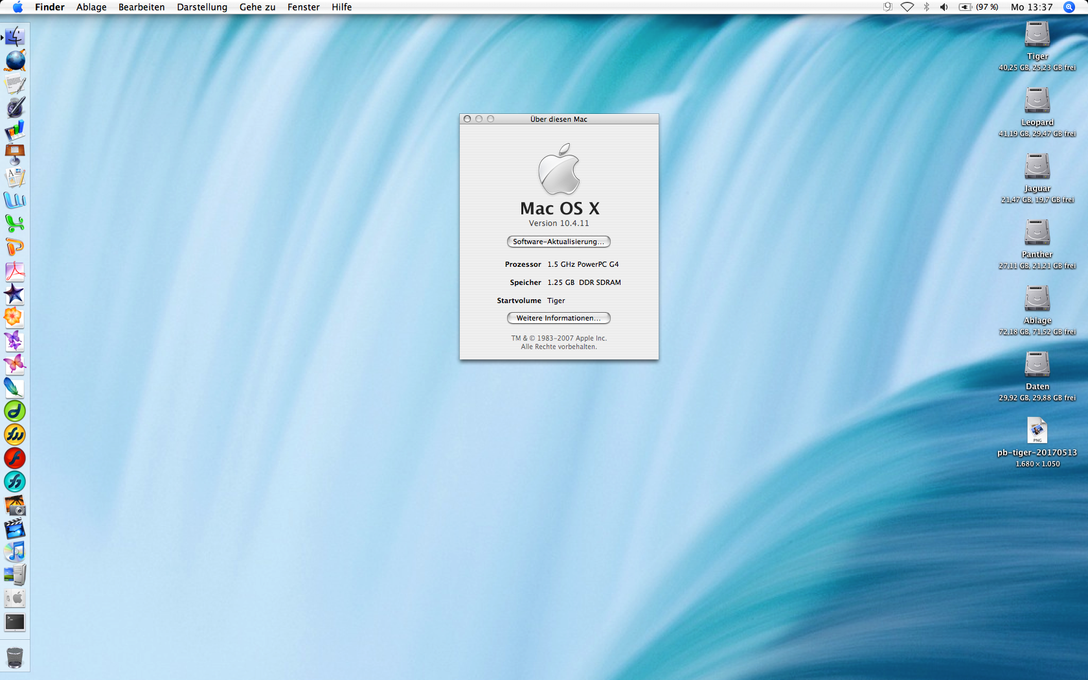The image size is (1088, 680).
Task: Open the Bluetooth status menu
Action: pyautogui.click(x=926, y=7)
